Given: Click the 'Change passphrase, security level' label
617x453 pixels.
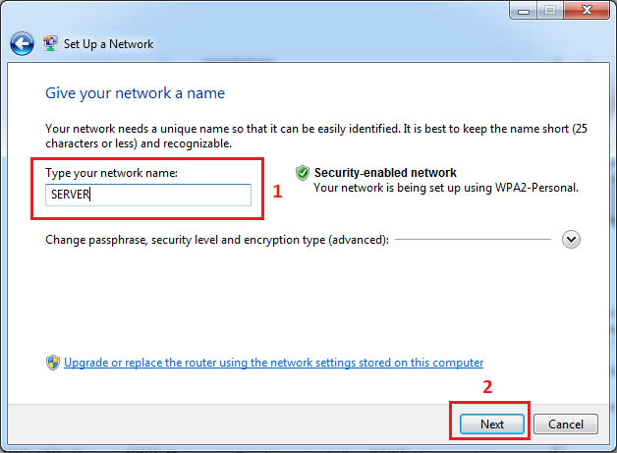Looking at the screenshot, I should (x=217, y=240).
